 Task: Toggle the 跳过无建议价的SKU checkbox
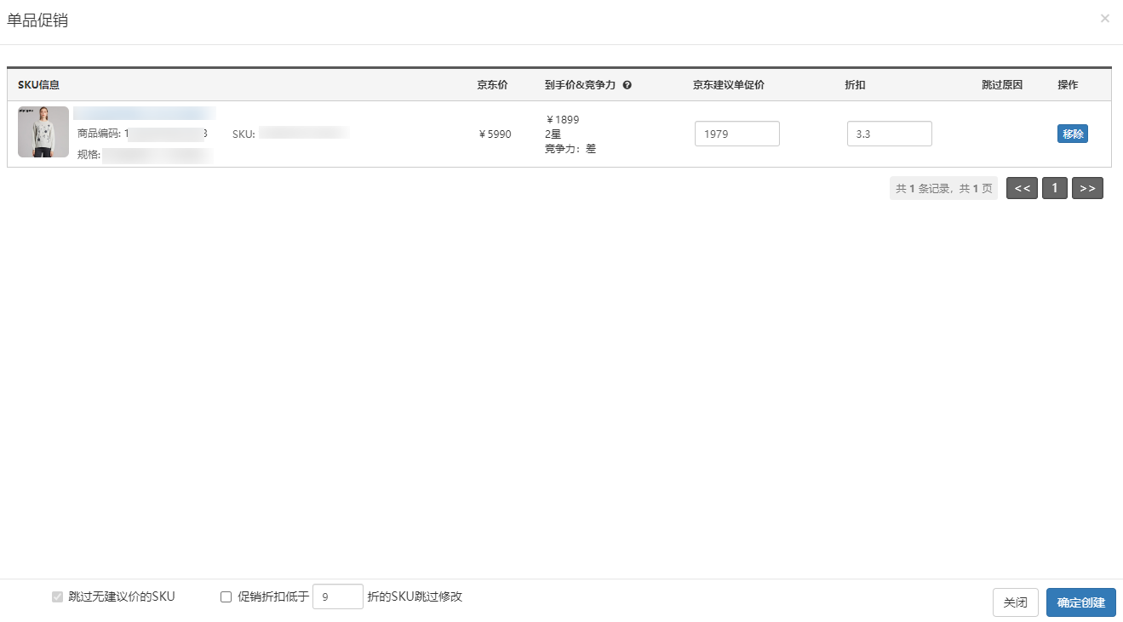[x=57, y=597]
